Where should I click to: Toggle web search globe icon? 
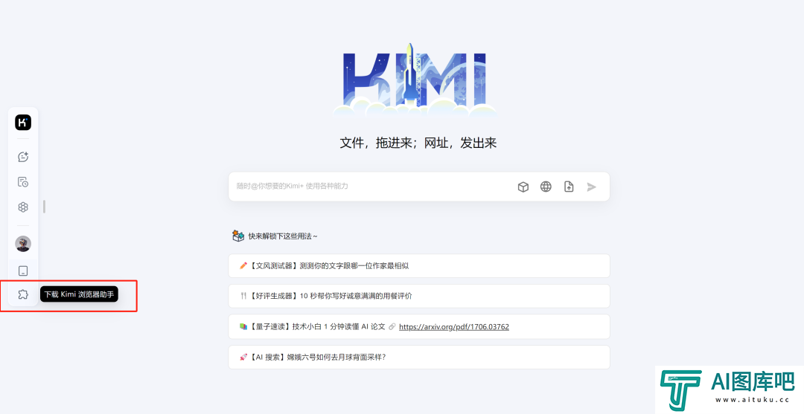546,187
